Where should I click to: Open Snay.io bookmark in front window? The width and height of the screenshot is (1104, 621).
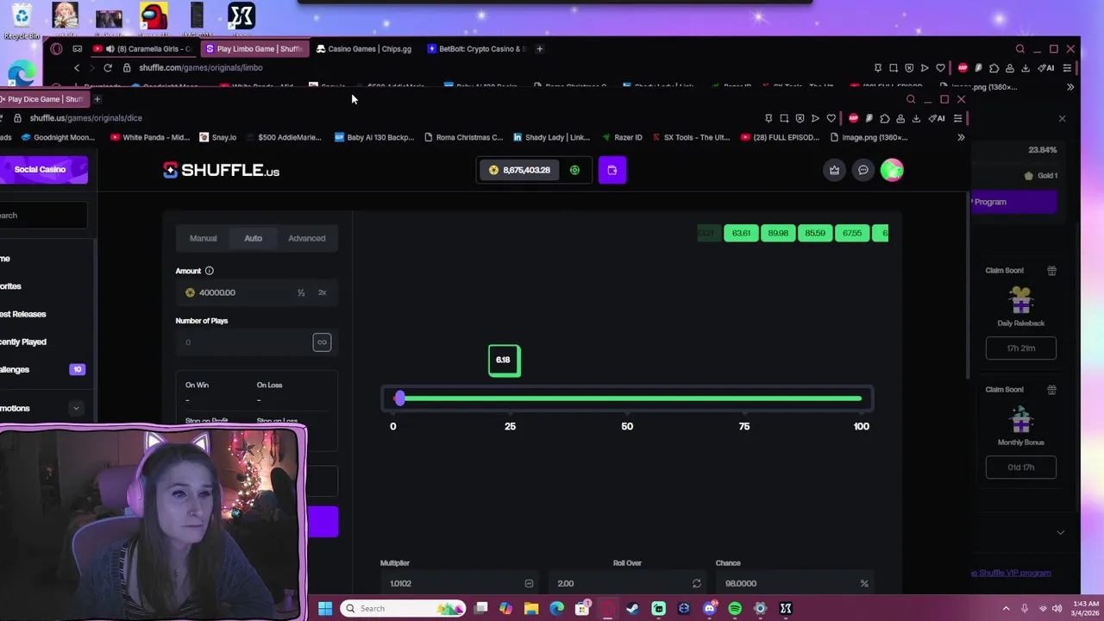coord(217,137)
